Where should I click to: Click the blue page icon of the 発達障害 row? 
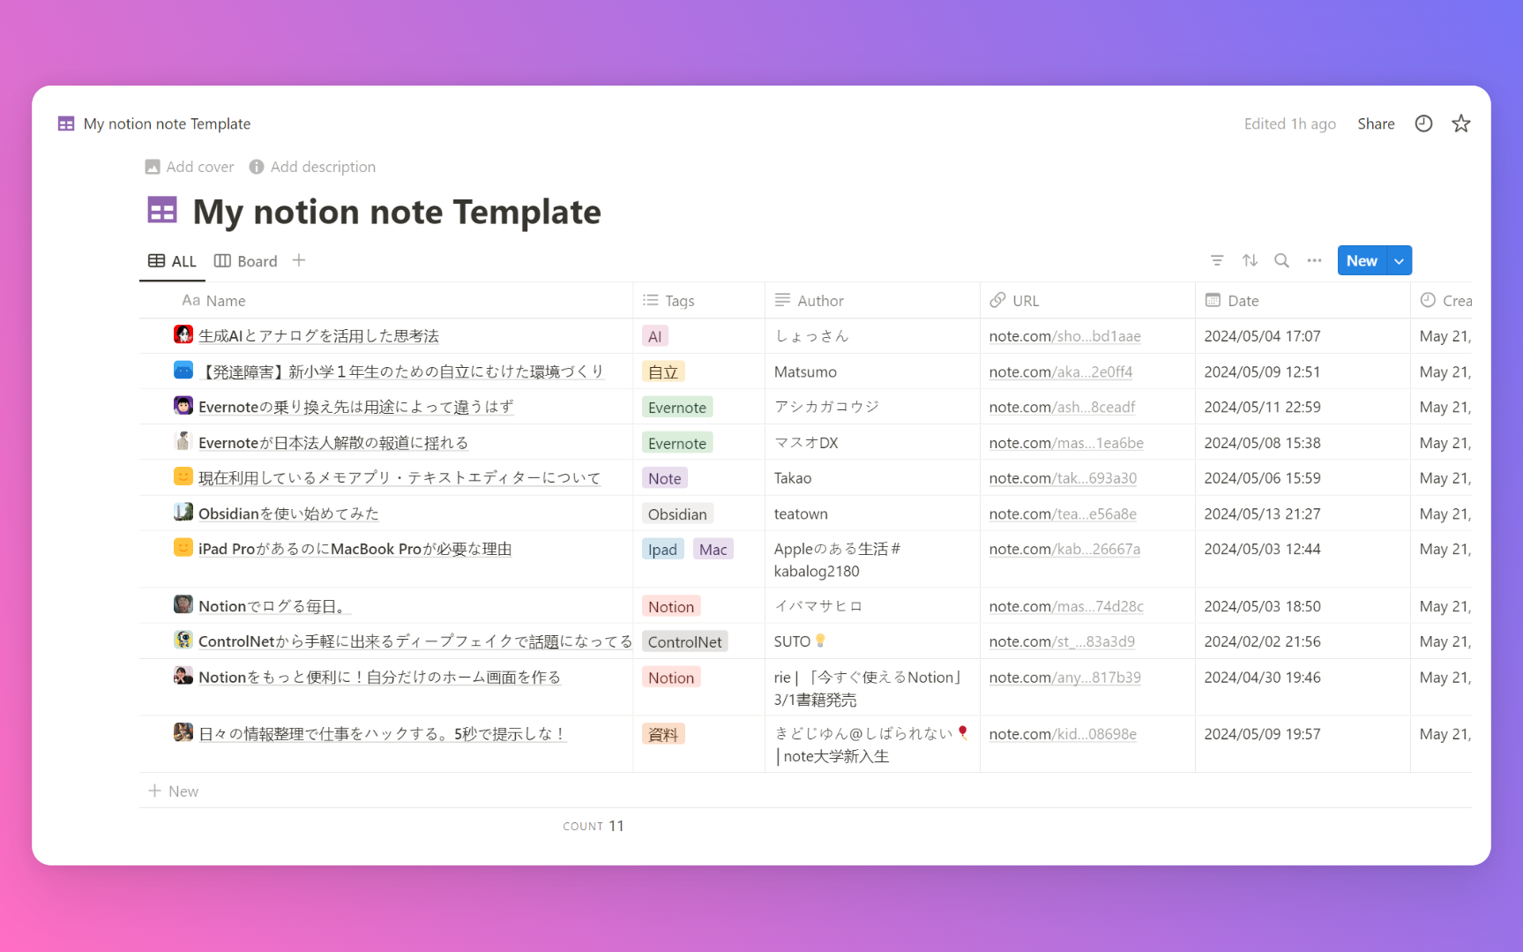[183, 370]
